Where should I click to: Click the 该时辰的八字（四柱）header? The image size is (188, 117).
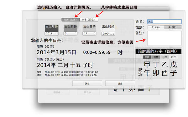click(158, 51)
